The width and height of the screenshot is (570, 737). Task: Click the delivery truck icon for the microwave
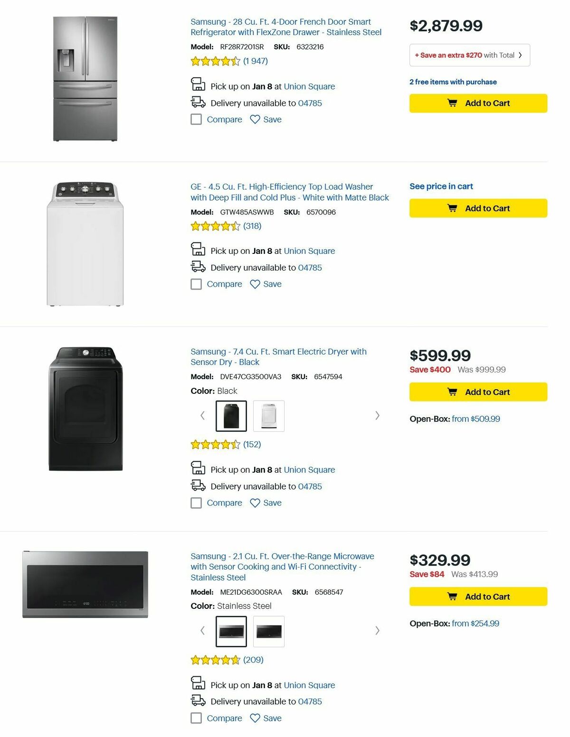[199, 701]
